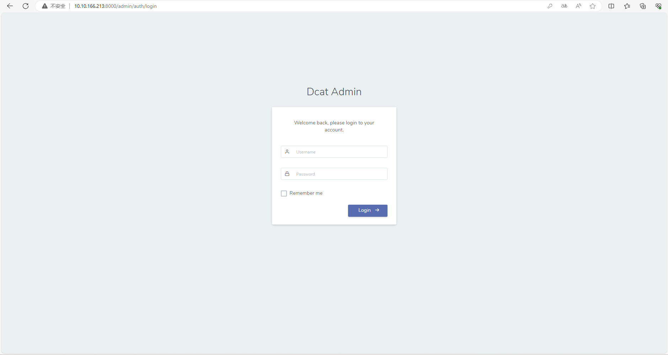Click the translate page icon
Image resolution: width=668 pixels, height=355 pixels.
point(564,6)
